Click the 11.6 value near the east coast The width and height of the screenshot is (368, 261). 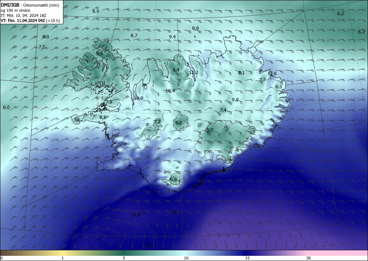pyautogui.click(x=272, y=74)
